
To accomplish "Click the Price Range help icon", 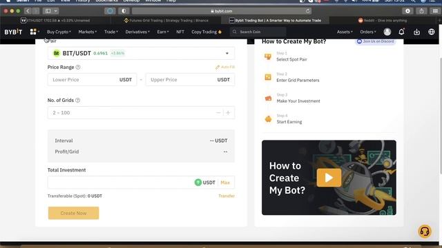I will (x=78, y=68).
